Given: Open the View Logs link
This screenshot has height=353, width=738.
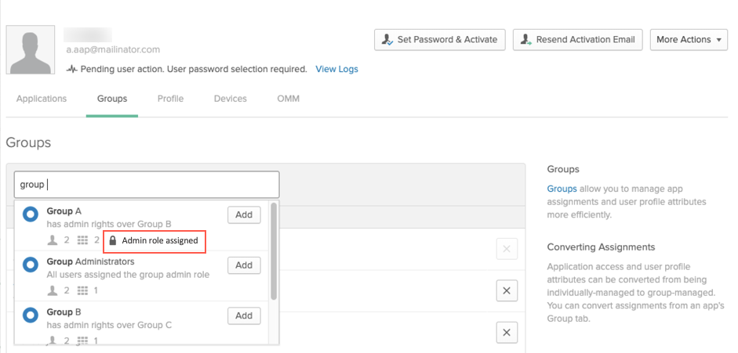Looking at the screenshot, I should point(337,70).
